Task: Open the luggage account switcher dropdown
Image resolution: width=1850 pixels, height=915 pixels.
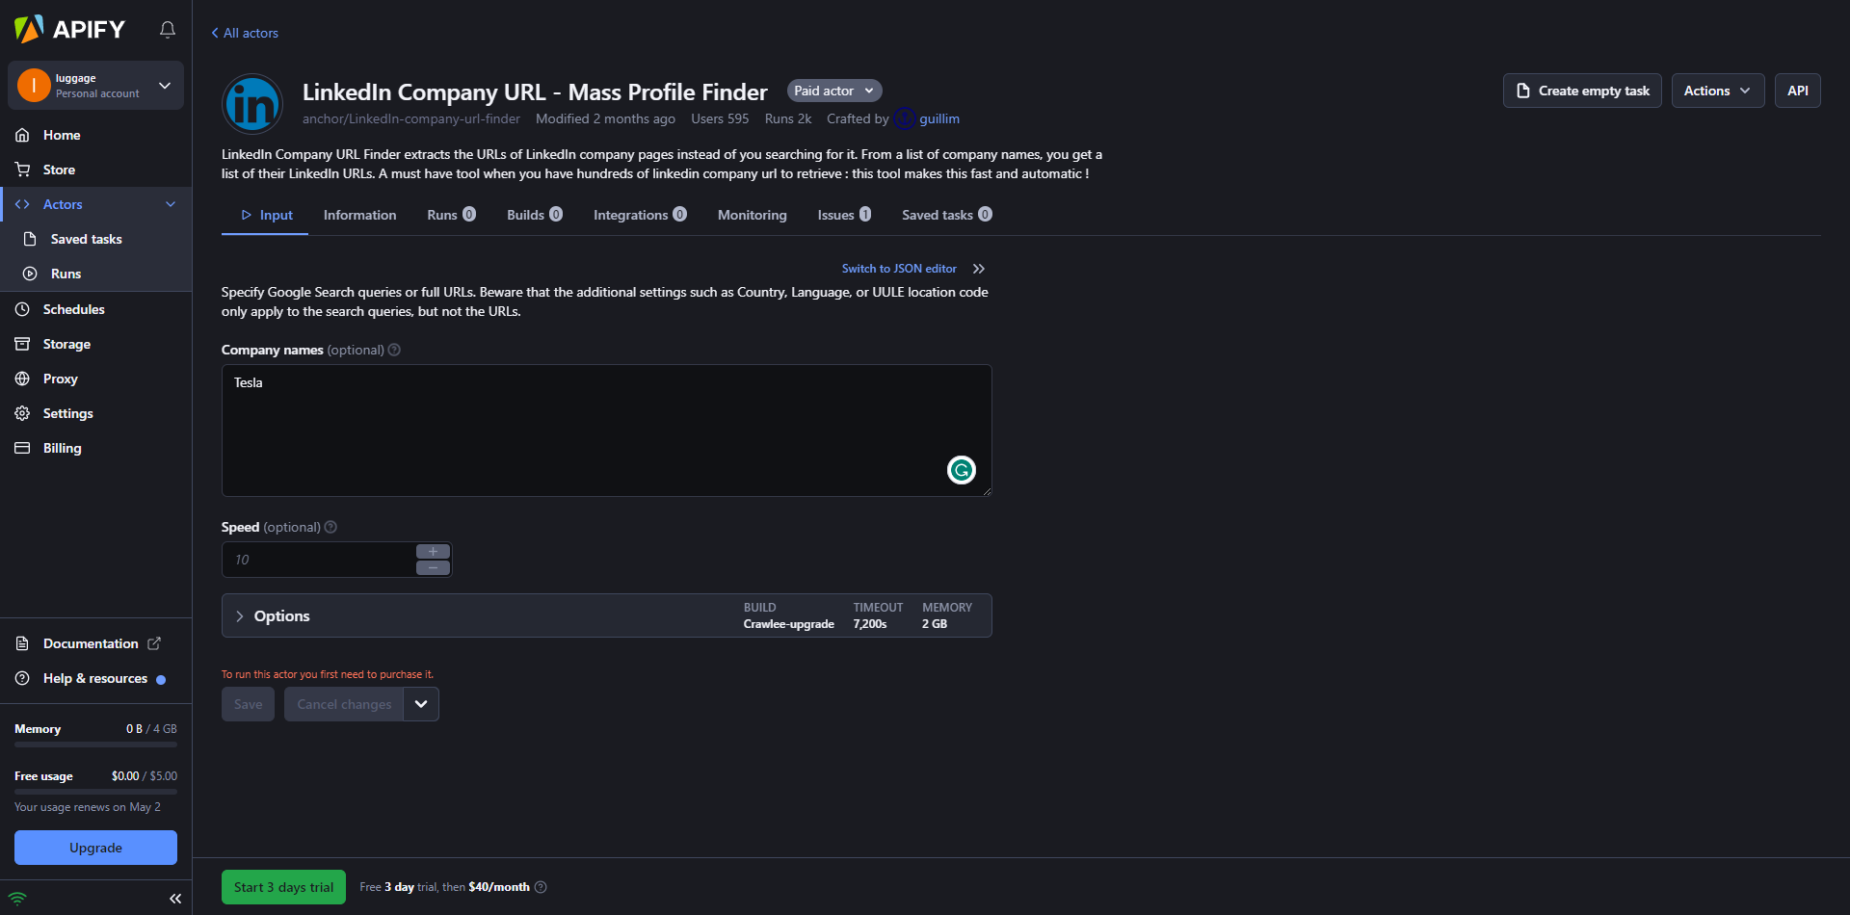Action: click(x=165, y=86)
